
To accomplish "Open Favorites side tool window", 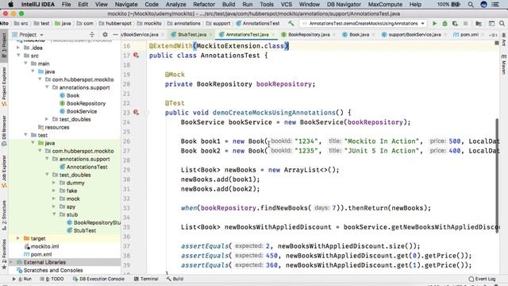I will click(4, 254).
